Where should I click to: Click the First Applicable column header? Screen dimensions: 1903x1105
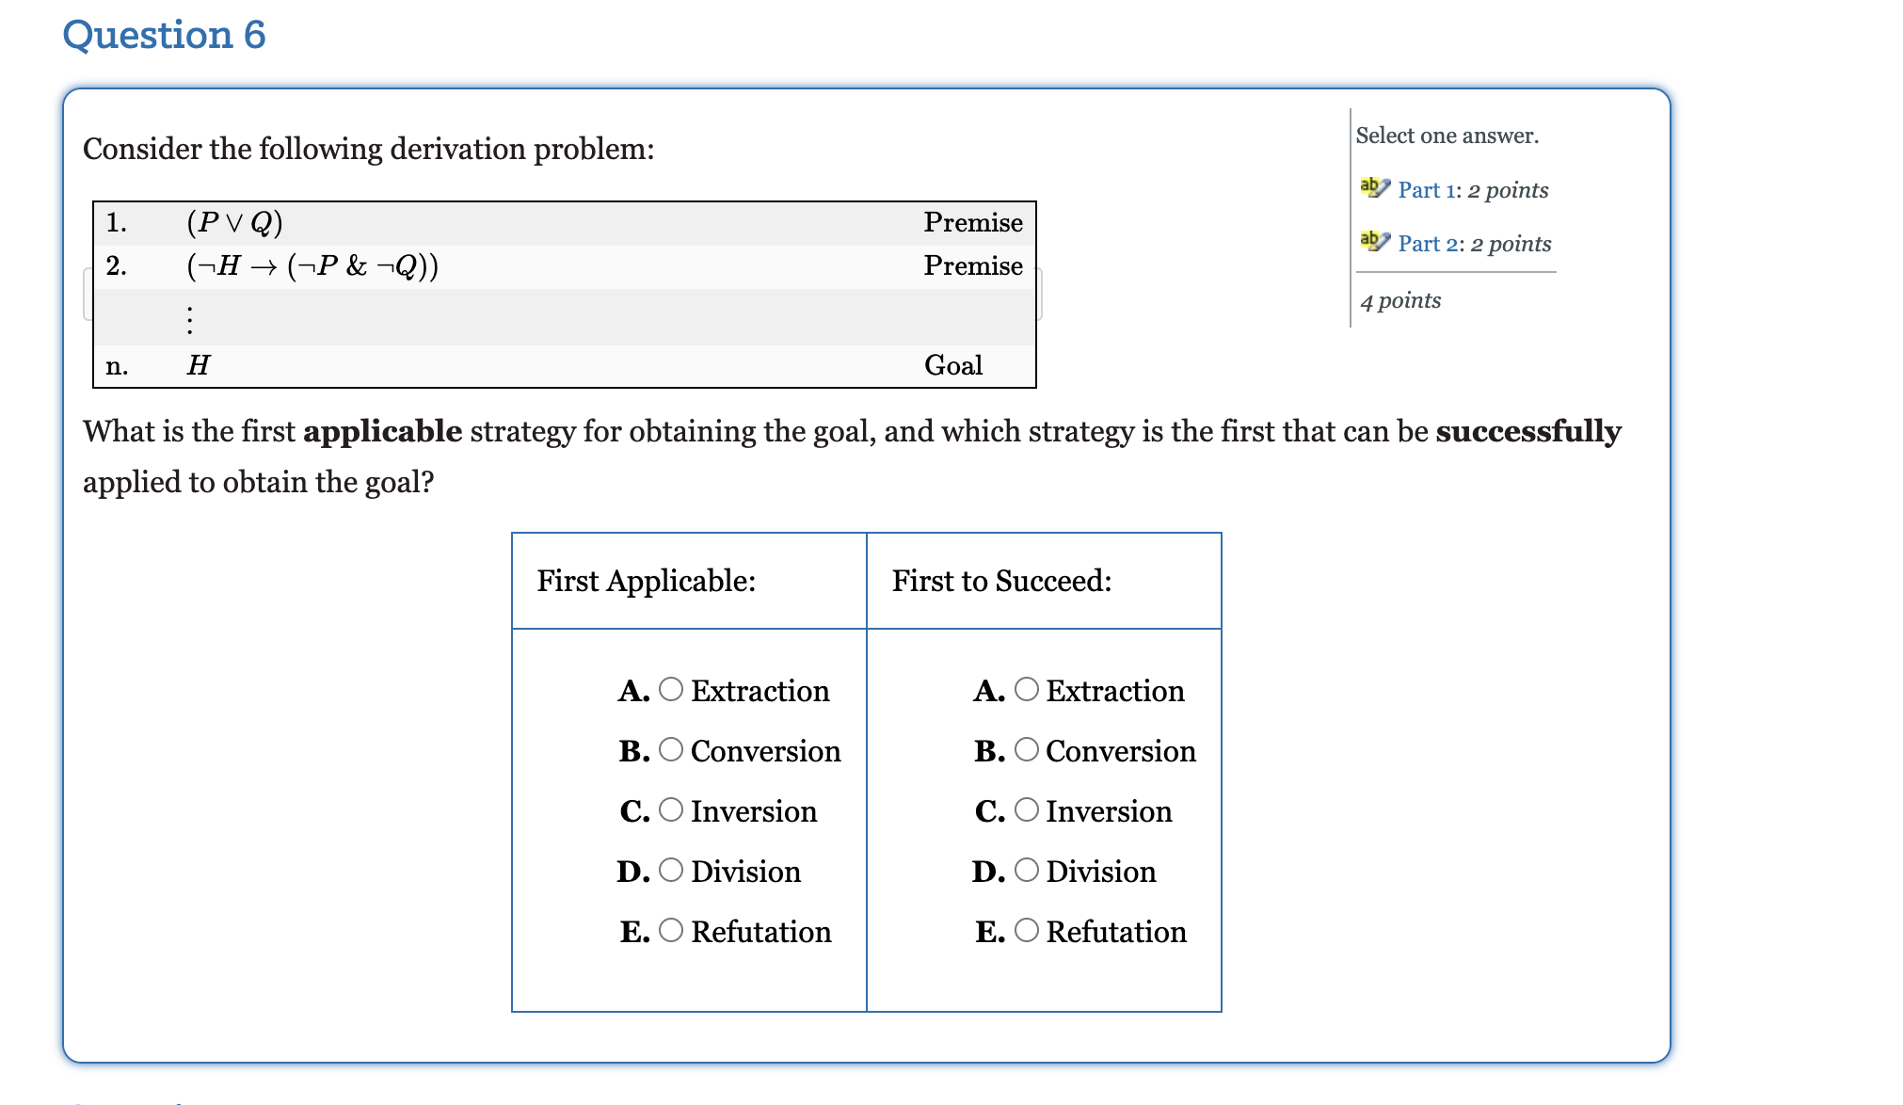[647, 581]
